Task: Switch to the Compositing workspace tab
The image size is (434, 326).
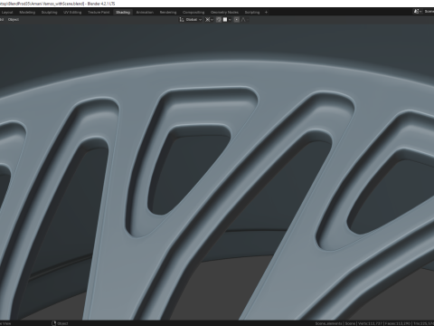Action: 193,13
